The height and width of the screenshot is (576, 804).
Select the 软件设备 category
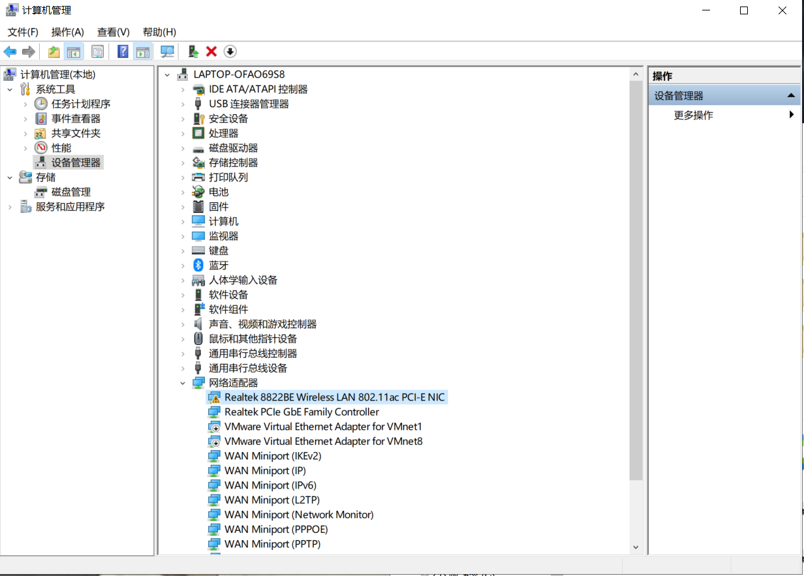click(228, 295)
